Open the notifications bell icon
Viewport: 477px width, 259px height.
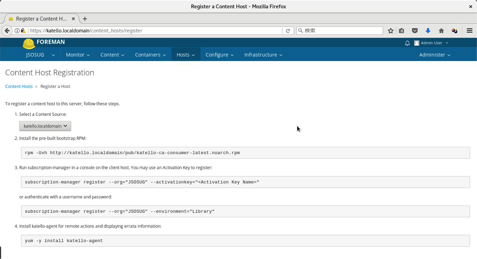click(x=407, y=43)
